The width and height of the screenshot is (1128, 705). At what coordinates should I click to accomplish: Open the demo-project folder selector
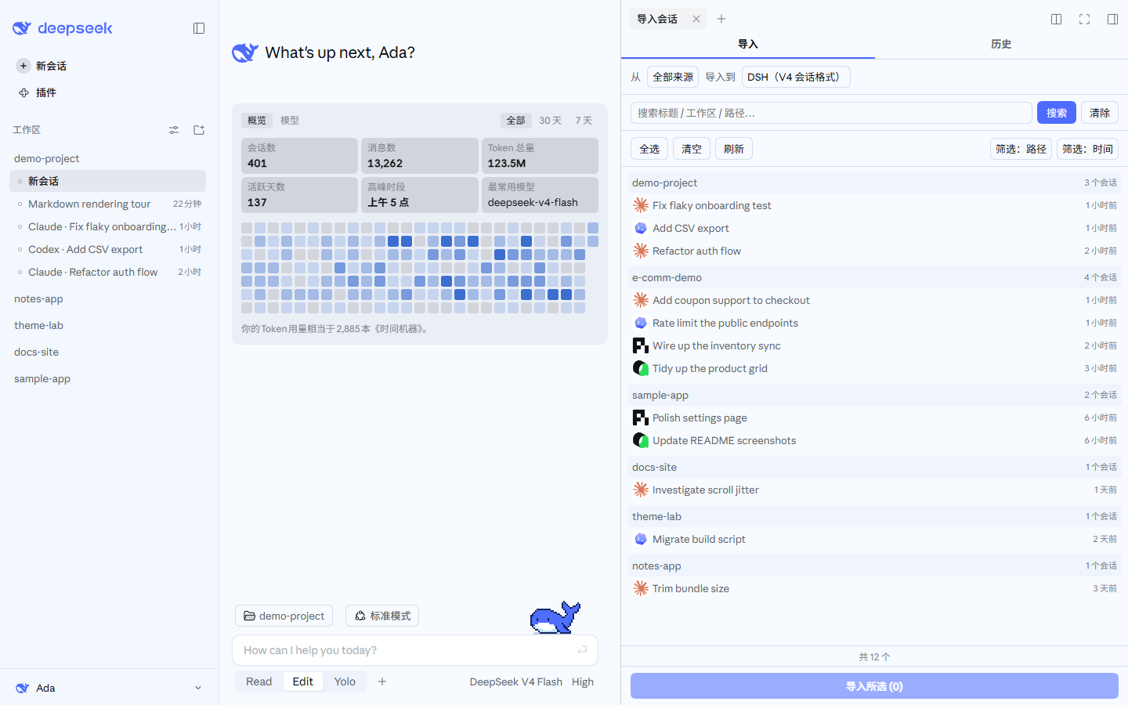284,616
